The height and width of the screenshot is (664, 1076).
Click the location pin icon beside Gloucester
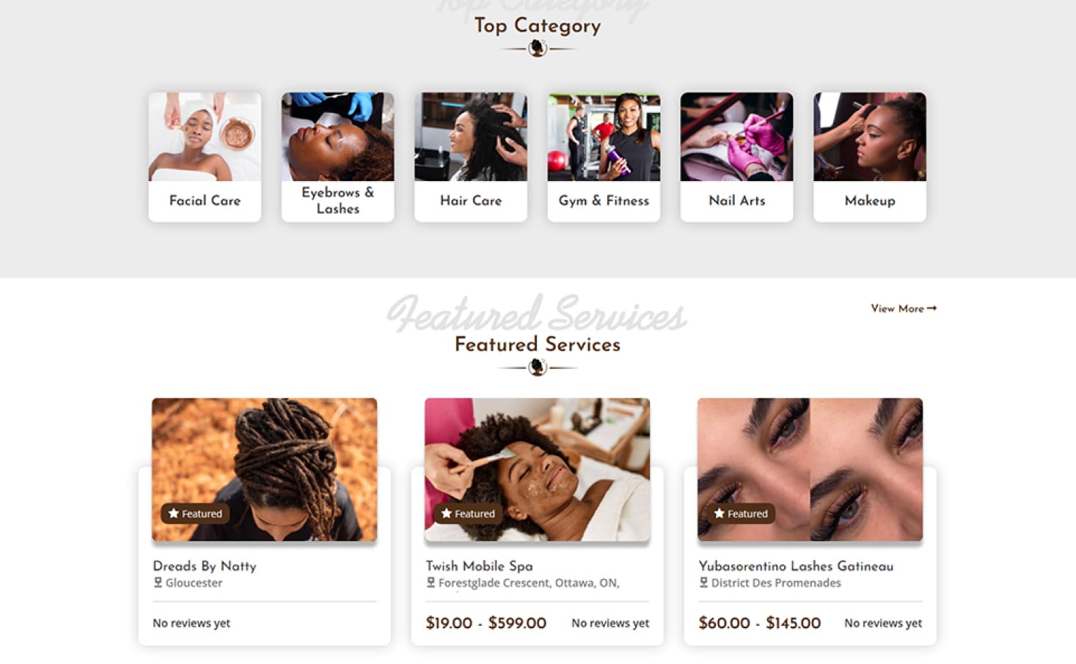(158, 583)
